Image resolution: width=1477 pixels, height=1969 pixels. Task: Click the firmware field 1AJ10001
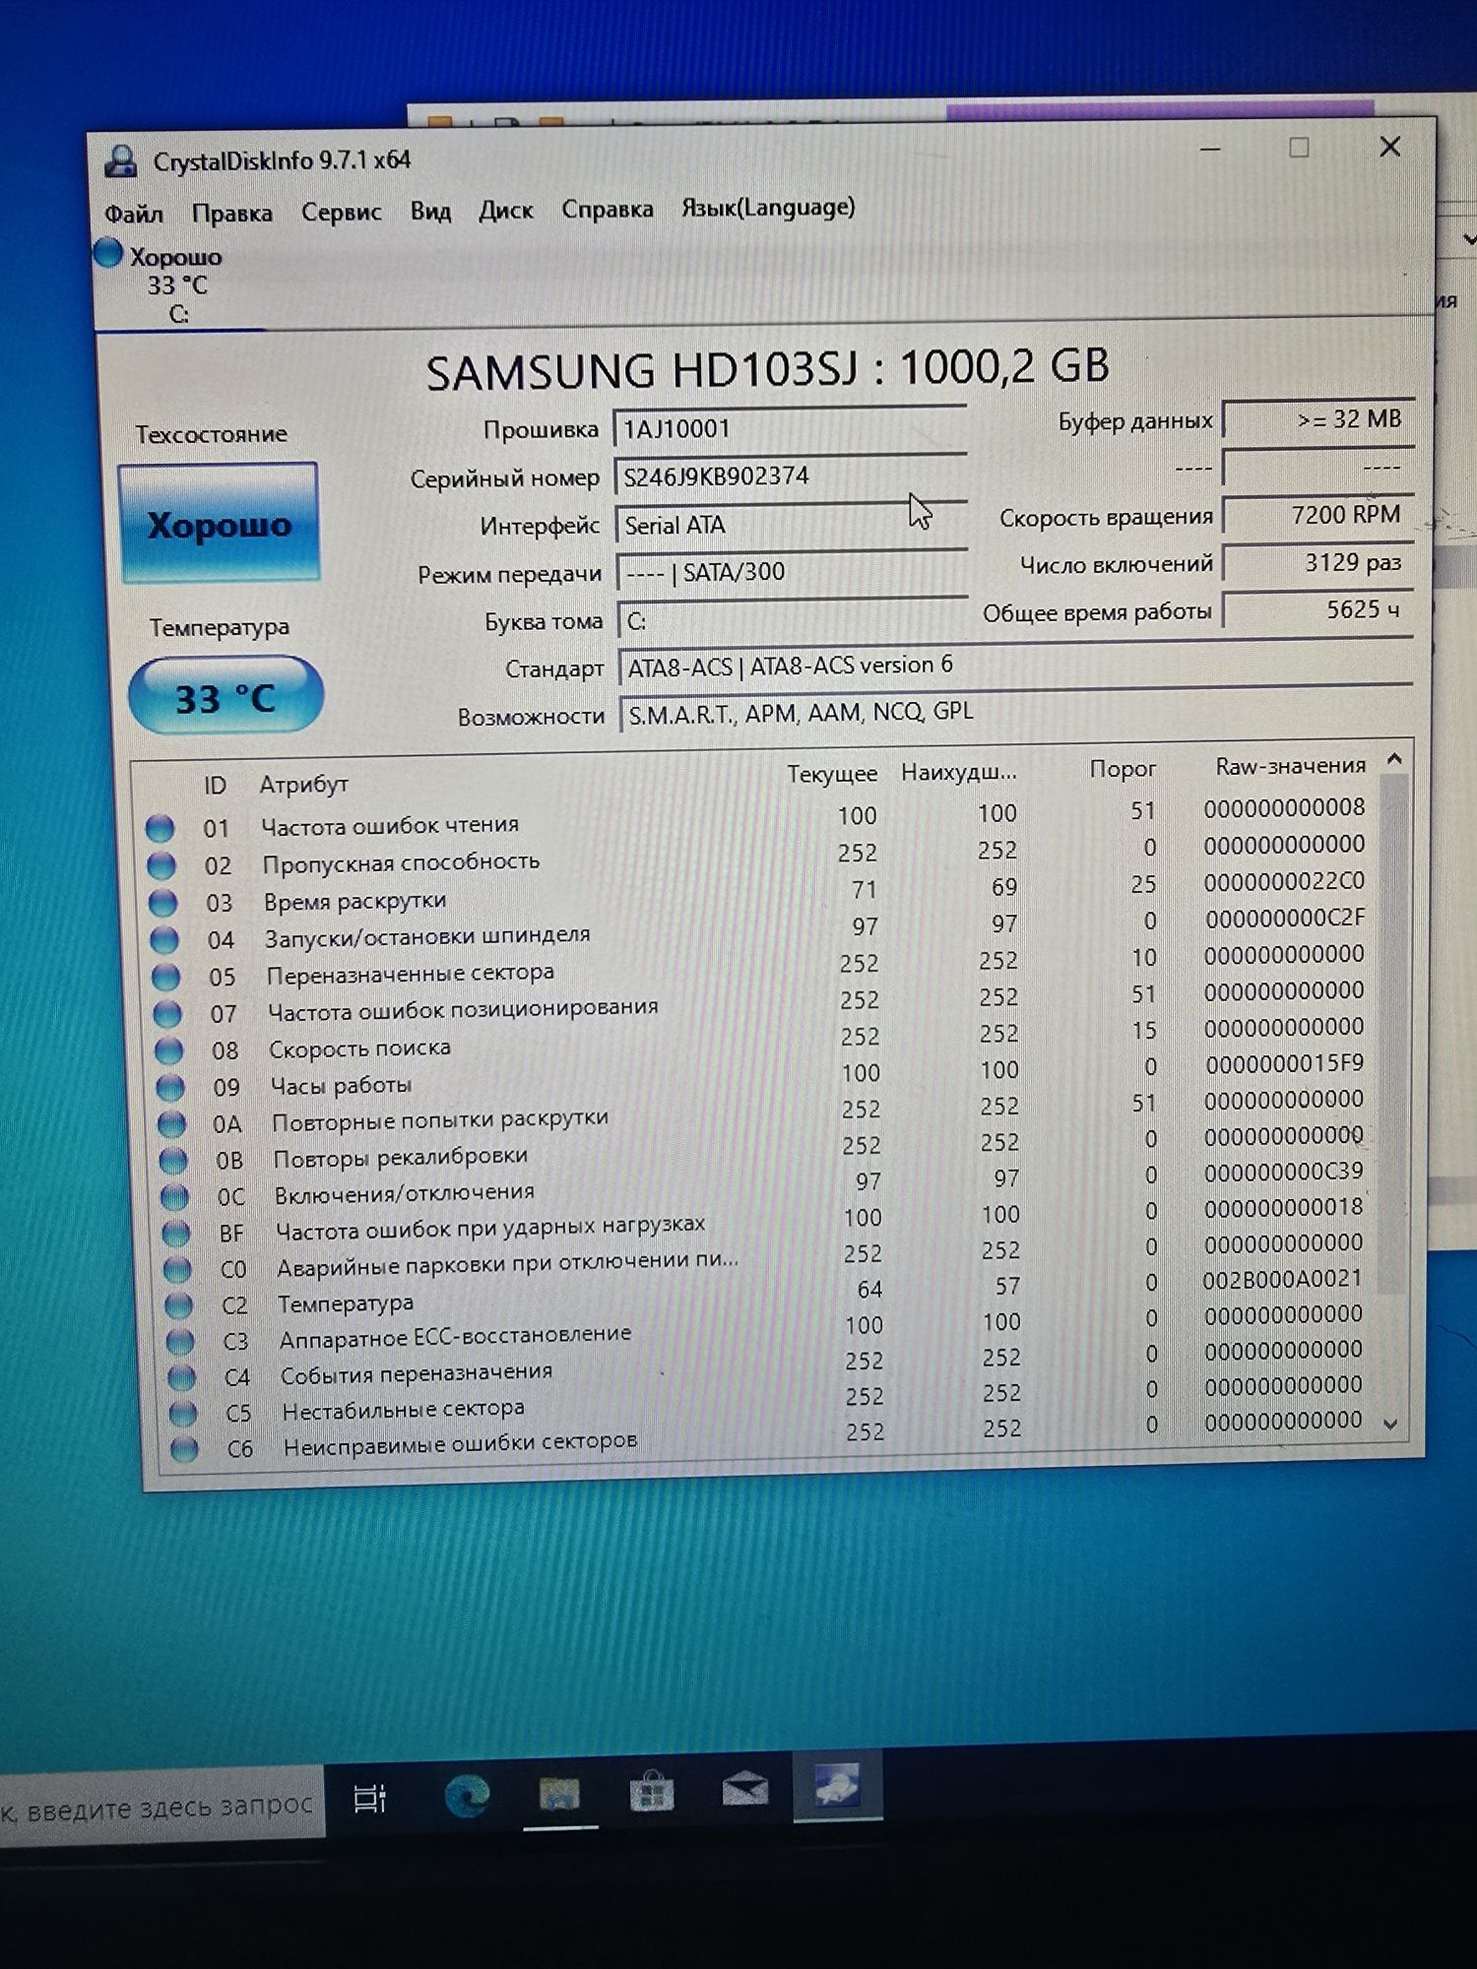pos(790,429)
